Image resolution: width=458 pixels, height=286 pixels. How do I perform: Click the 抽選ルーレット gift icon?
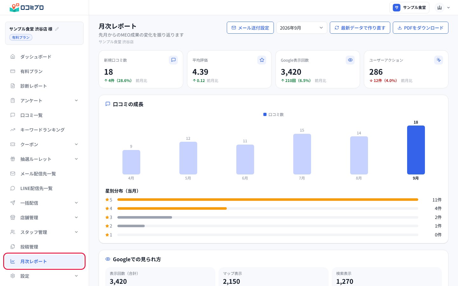(13, 159)
